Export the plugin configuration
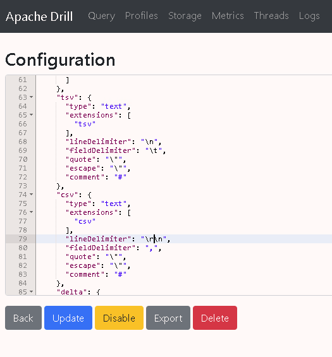The width and height of the screenshot is (332, 357). pos(168,318)
